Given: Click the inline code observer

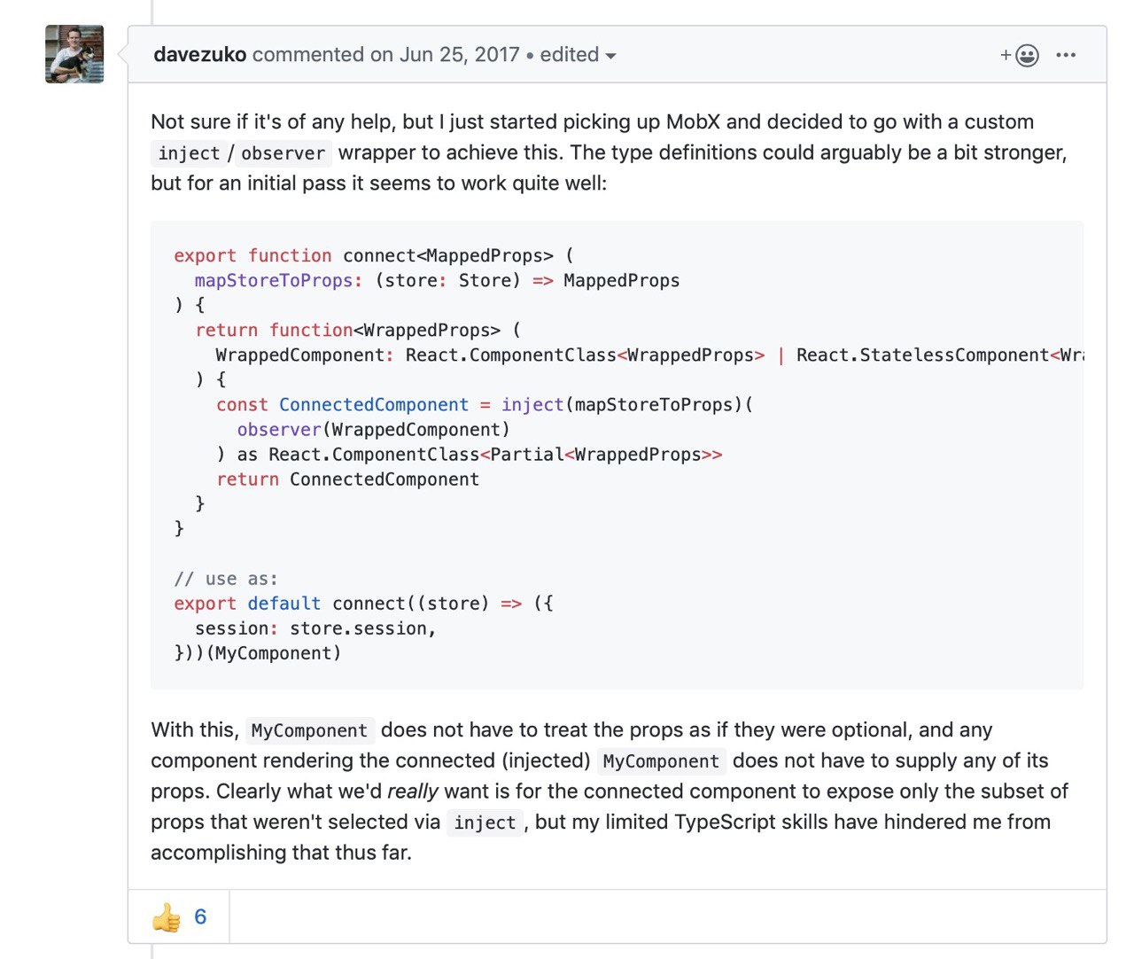Looking at the screenshot, I should [283, 153].
